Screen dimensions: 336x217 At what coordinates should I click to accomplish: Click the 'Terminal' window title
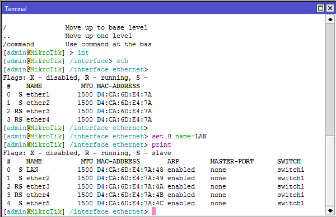tap(16, 9)
